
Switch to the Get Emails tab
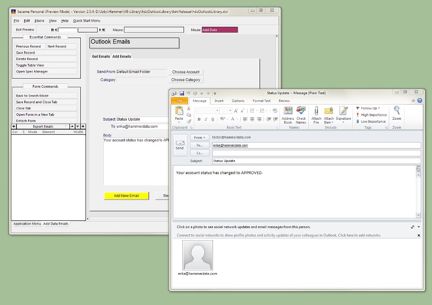[101, 57]
